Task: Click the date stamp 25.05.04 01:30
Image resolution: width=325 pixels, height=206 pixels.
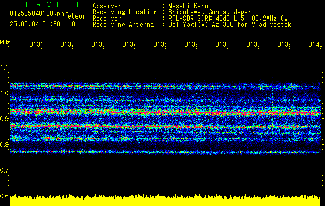Action: 35,24
